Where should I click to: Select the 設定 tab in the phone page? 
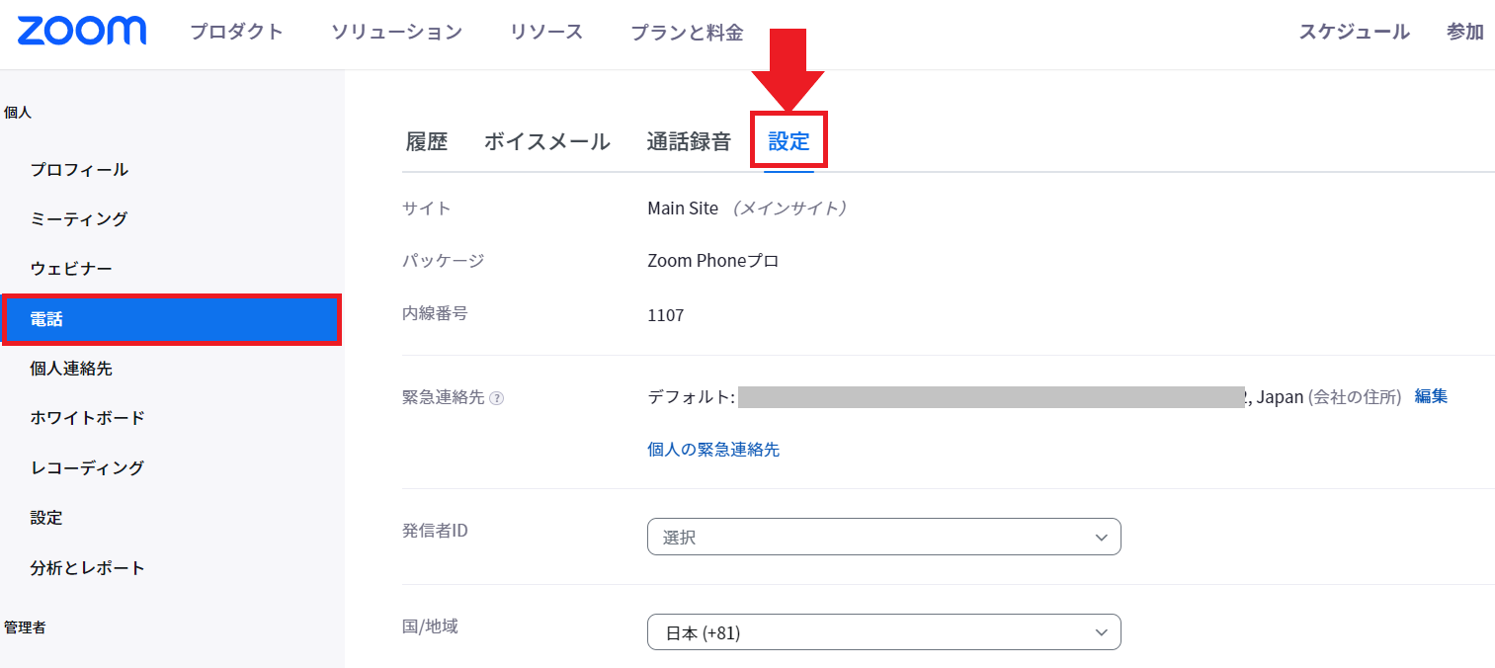(x=789, y=141)
